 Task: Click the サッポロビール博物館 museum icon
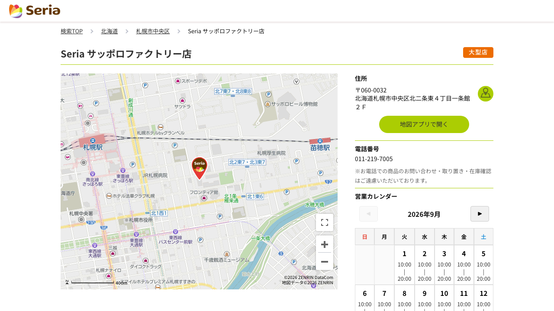(x=267, y=104)
